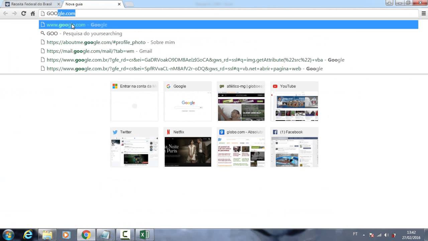Pick the aboutme.google.com Sobre mim suggestion

tap(229, 42)
